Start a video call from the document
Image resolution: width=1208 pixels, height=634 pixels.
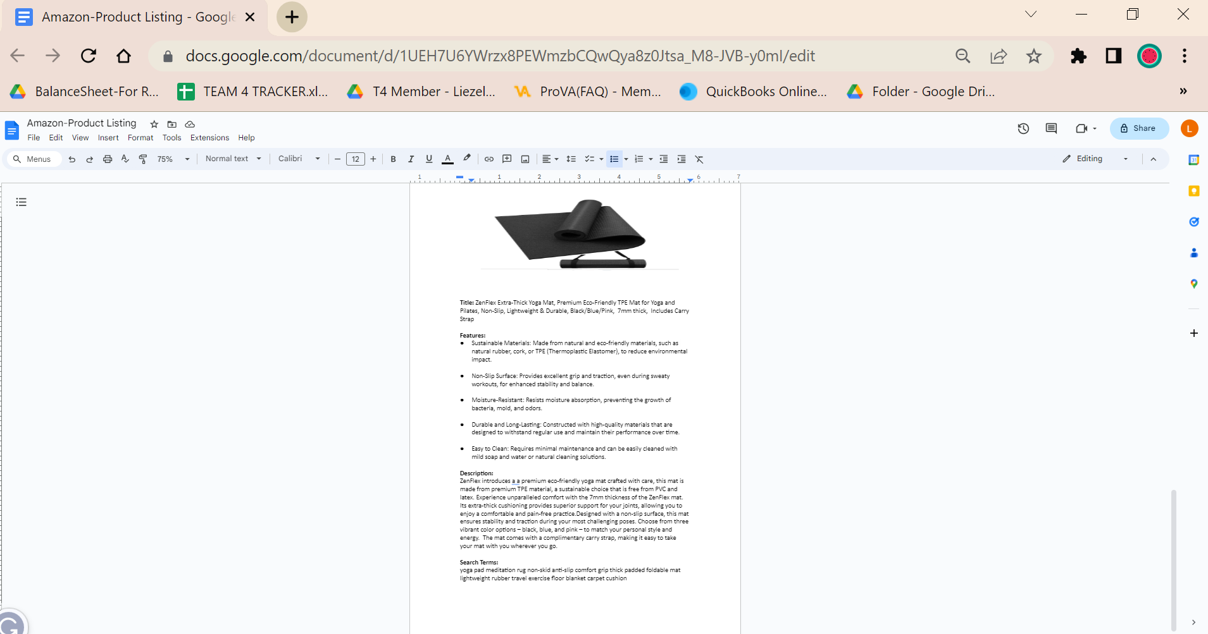point(1083,128)
